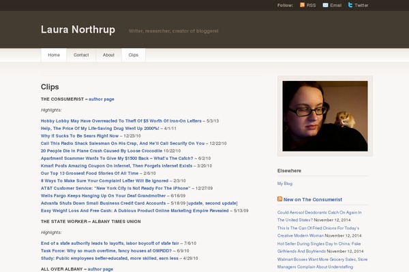The width and height of the screenshot is (409, 272).
Task: Open the Easy Weight Loss And Free Cash article
Action: click(134, 211)
